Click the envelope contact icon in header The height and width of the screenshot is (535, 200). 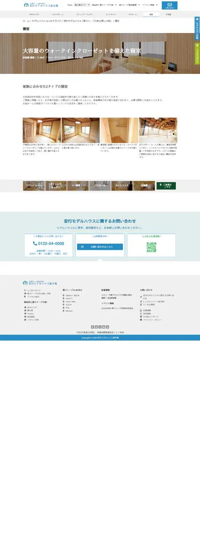[169, 4]
